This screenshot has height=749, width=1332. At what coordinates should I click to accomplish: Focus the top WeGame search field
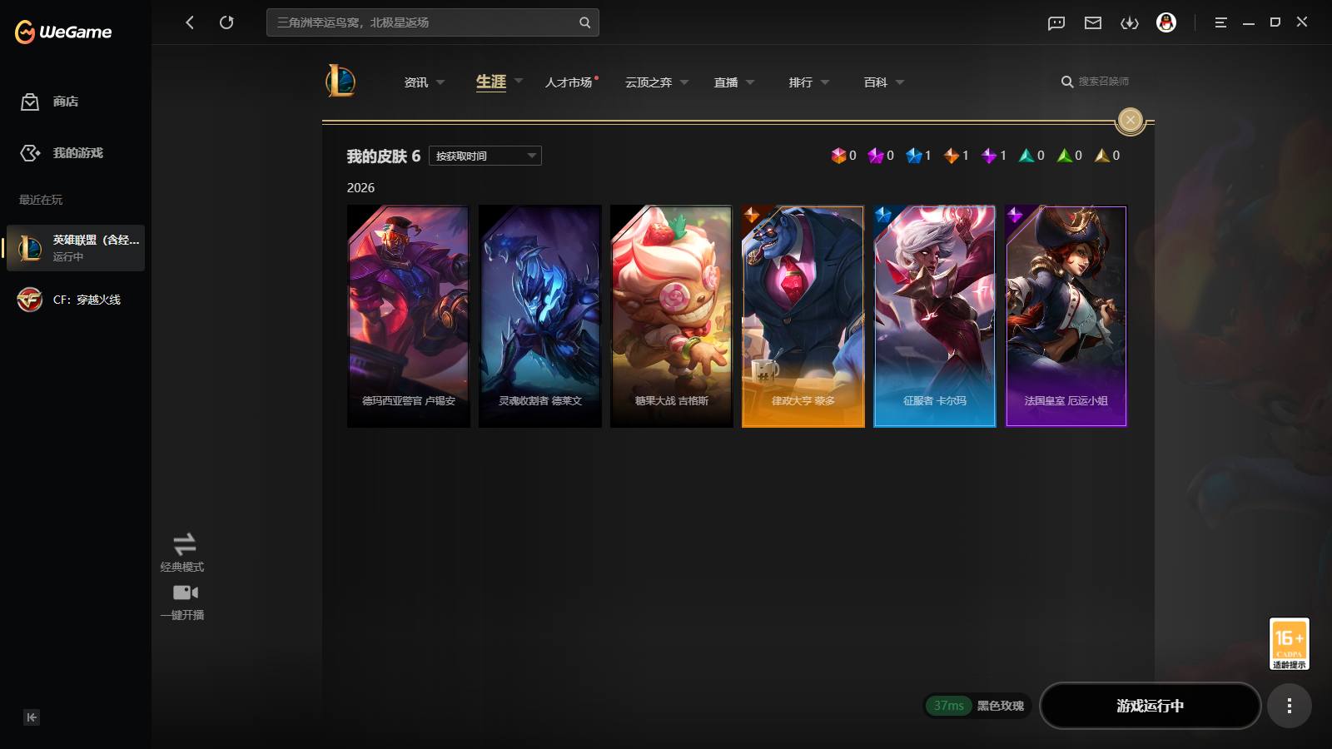433,22
